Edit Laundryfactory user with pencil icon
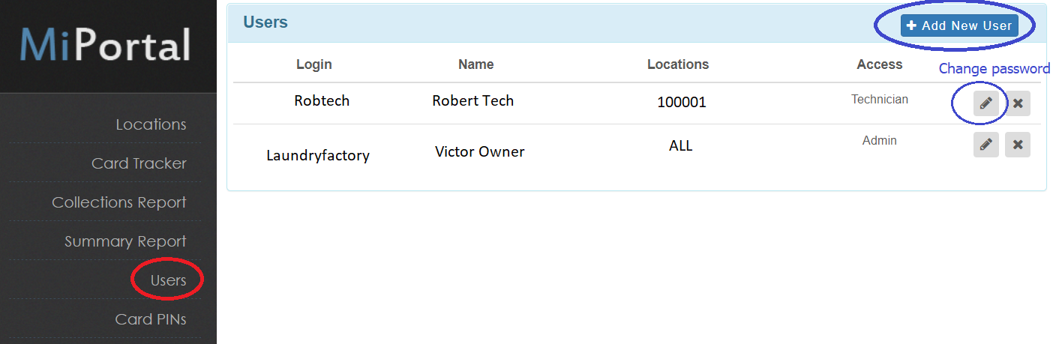The image size is (1053, 344). coord(985,145)
